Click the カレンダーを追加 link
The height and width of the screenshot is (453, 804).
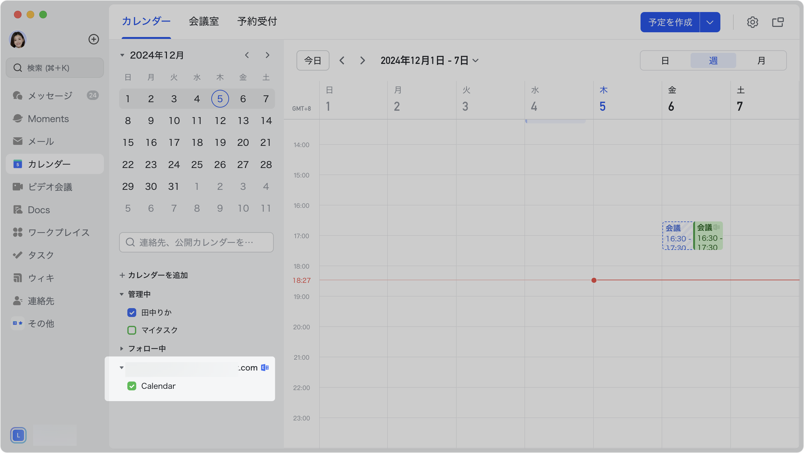154,275
